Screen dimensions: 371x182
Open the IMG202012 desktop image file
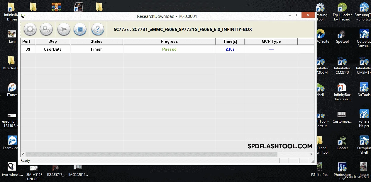pos(78,170)
